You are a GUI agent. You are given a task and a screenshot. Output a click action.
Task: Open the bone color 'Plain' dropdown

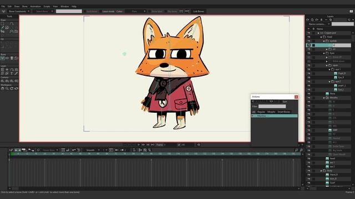pyautogui.click(x=136, y=11)
